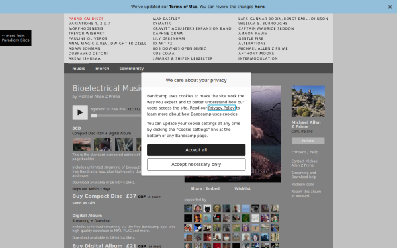Open first supporter avatar in top row
The image size is (397, 248).
pyautogui.click(x=188, y=208)
